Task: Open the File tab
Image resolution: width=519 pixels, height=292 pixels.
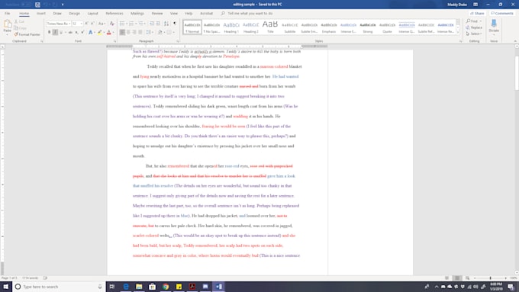Action: [x=8, y=13]
